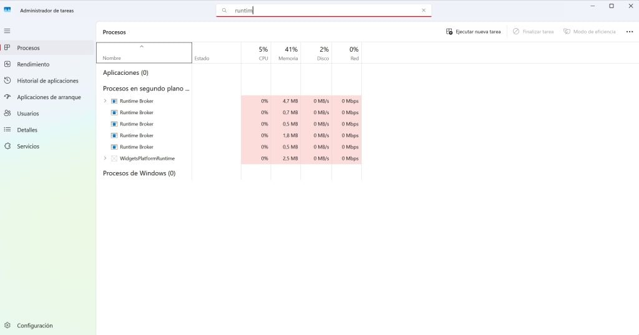Select Procesos en segundo plano group header
Viewport: 639px width, 335px height.
point(146,89)
